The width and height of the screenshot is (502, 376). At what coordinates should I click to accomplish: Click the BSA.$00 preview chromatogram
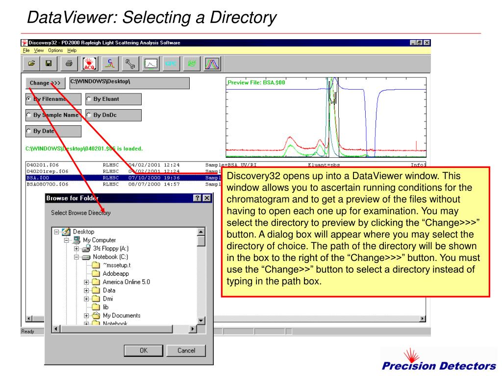[x=326, y=117]
